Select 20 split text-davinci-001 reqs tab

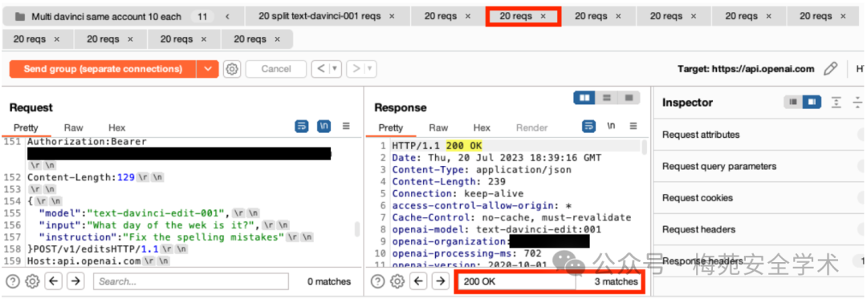[x=320, y=16]
